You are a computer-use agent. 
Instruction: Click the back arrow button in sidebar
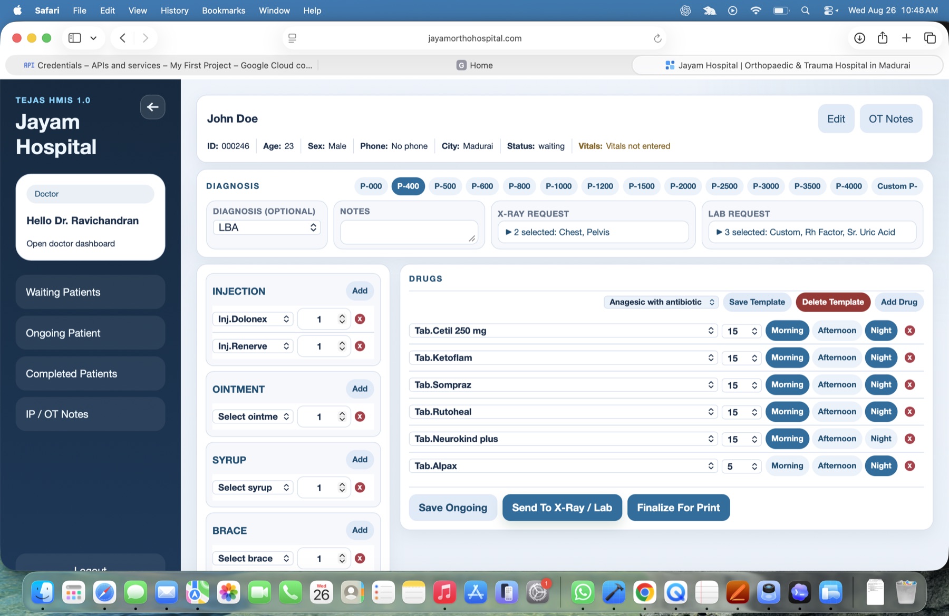[152, 107]
